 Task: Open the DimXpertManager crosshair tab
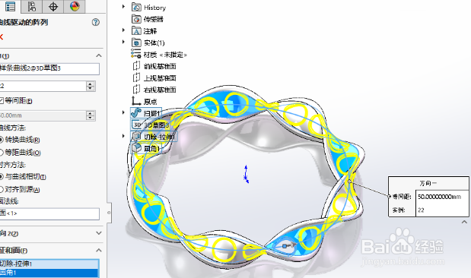tap(53, 7)
